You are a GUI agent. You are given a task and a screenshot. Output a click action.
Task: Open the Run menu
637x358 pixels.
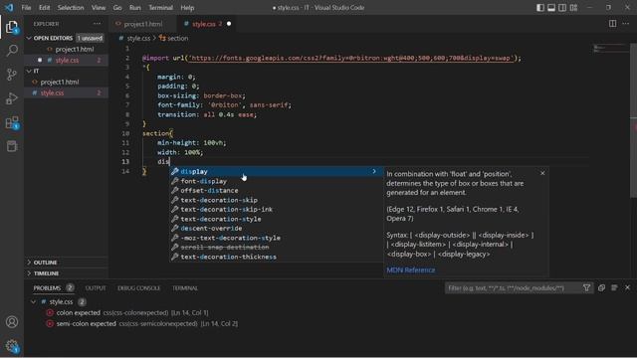click(x=135, y=8)
